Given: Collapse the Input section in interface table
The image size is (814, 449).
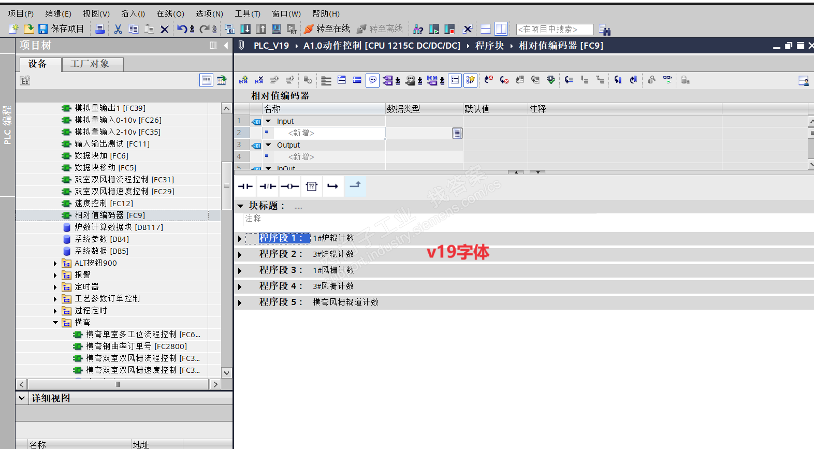Looking at the screenshot, I should click(268, 121).
